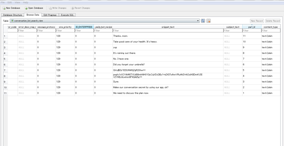Select row header number 11
Image resolution: width=284 pixels, height=146 pixels.
point(5,93)
